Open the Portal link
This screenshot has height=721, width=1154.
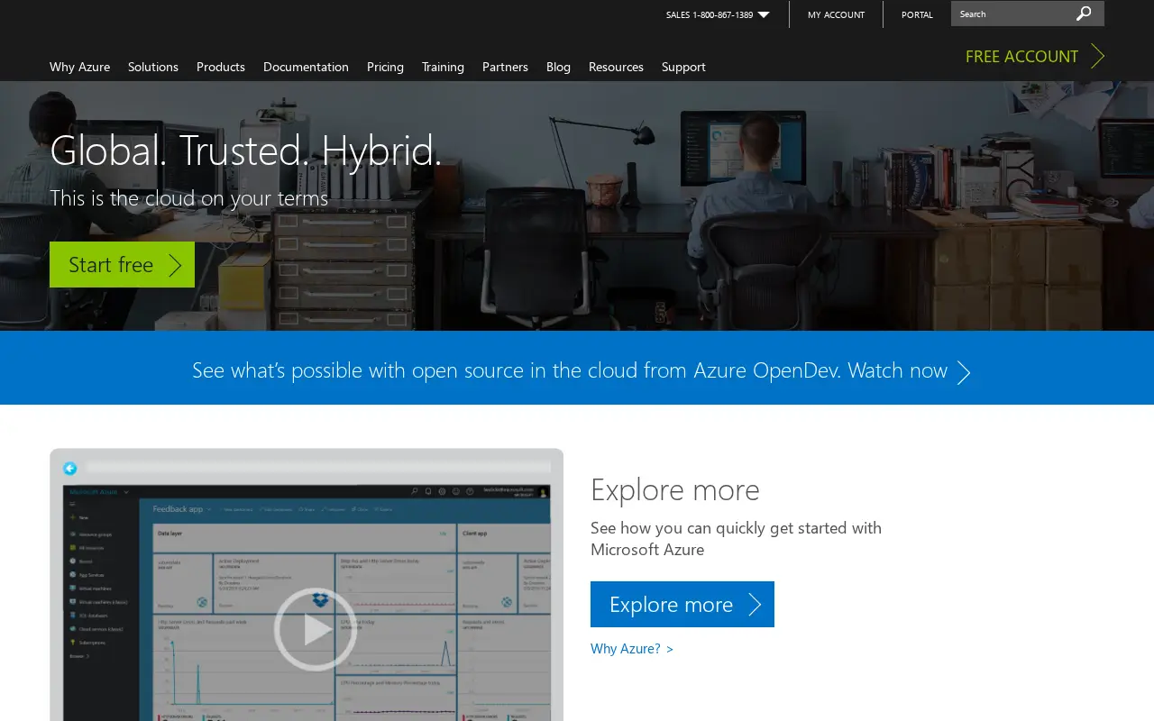tap(917, 14)
